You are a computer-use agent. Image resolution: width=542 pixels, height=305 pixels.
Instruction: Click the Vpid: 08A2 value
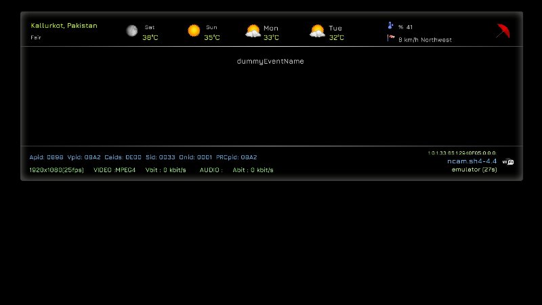pyautogui.click(x=84, y=157)
